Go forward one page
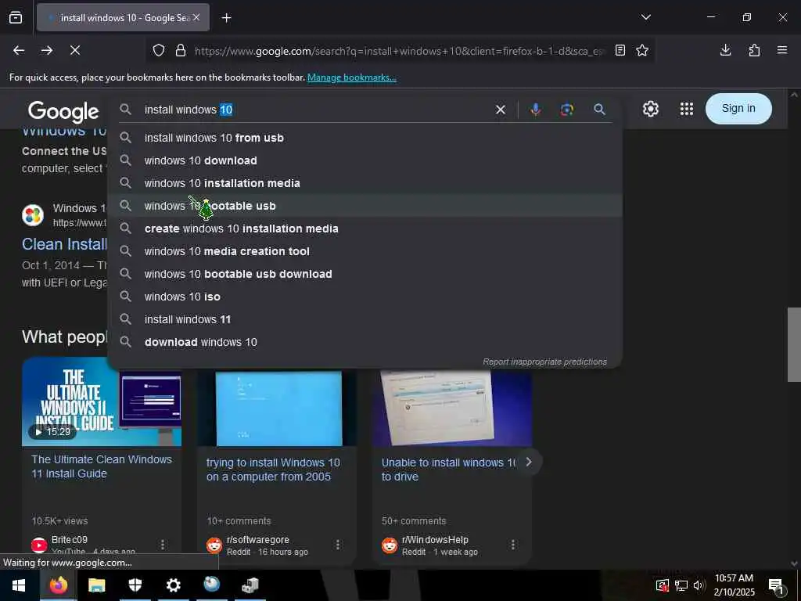Screen dimensions: 801x601 pyautogui.click(x=47, y=50)
